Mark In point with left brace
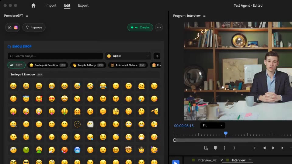Screen dimensions: 292x164 coord(224,148)
